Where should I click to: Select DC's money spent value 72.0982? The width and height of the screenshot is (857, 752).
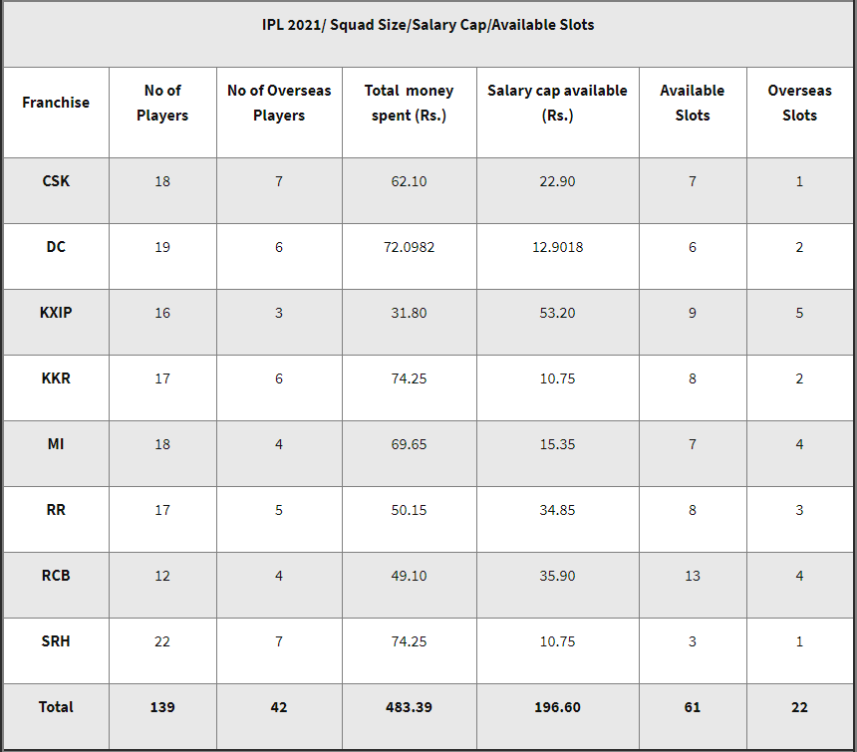click(409, 247)
